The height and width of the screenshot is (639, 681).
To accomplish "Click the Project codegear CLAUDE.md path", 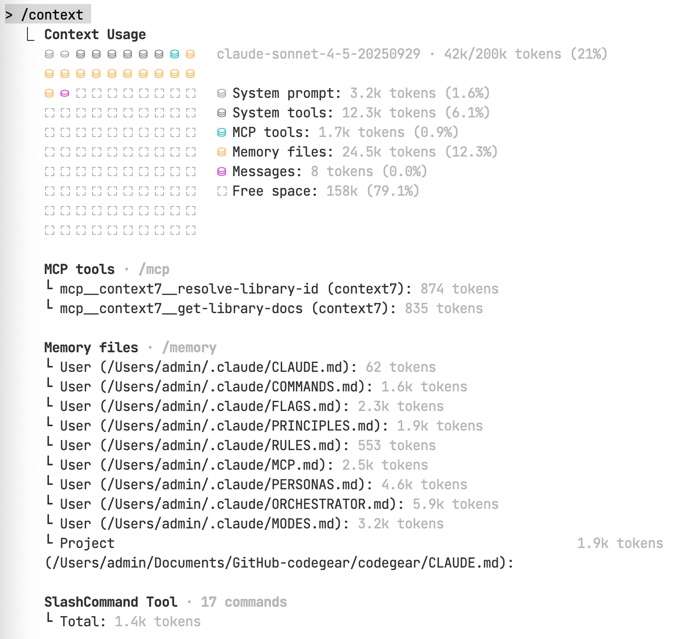I will tap(279, 563).
